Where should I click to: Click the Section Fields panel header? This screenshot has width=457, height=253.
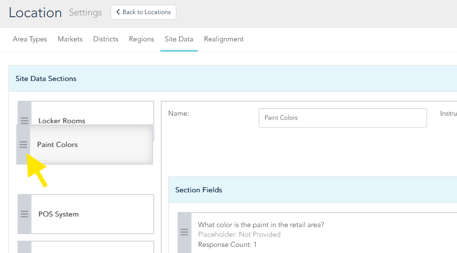point(199,190)
